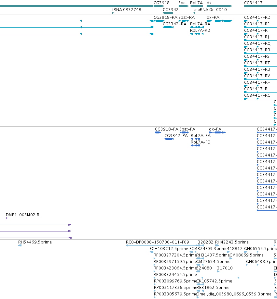Select the dx-RA transcript
Viewport: 277px width, 299px height.
219,21
